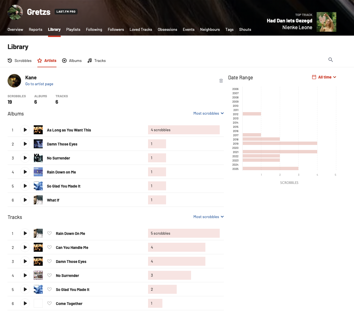This screenshot has width=354, height=312.
Task: Love the track Rain Down On Me
Action: pos(49,233)
